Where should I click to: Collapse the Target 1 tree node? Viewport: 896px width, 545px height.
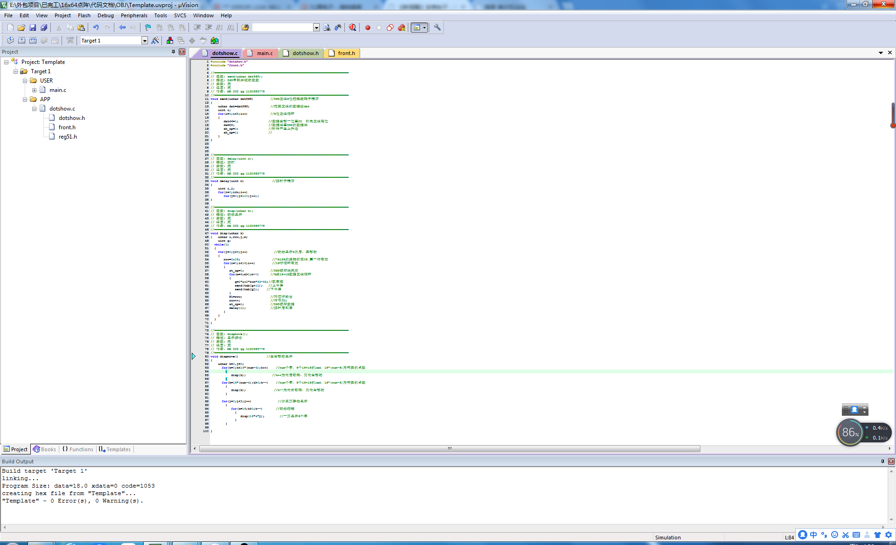15,71
